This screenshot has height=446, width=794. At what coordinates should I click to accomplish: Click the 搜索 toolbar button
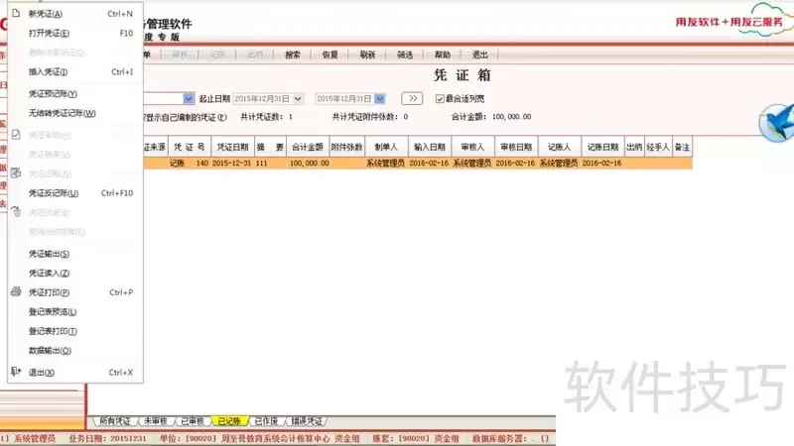292,55
